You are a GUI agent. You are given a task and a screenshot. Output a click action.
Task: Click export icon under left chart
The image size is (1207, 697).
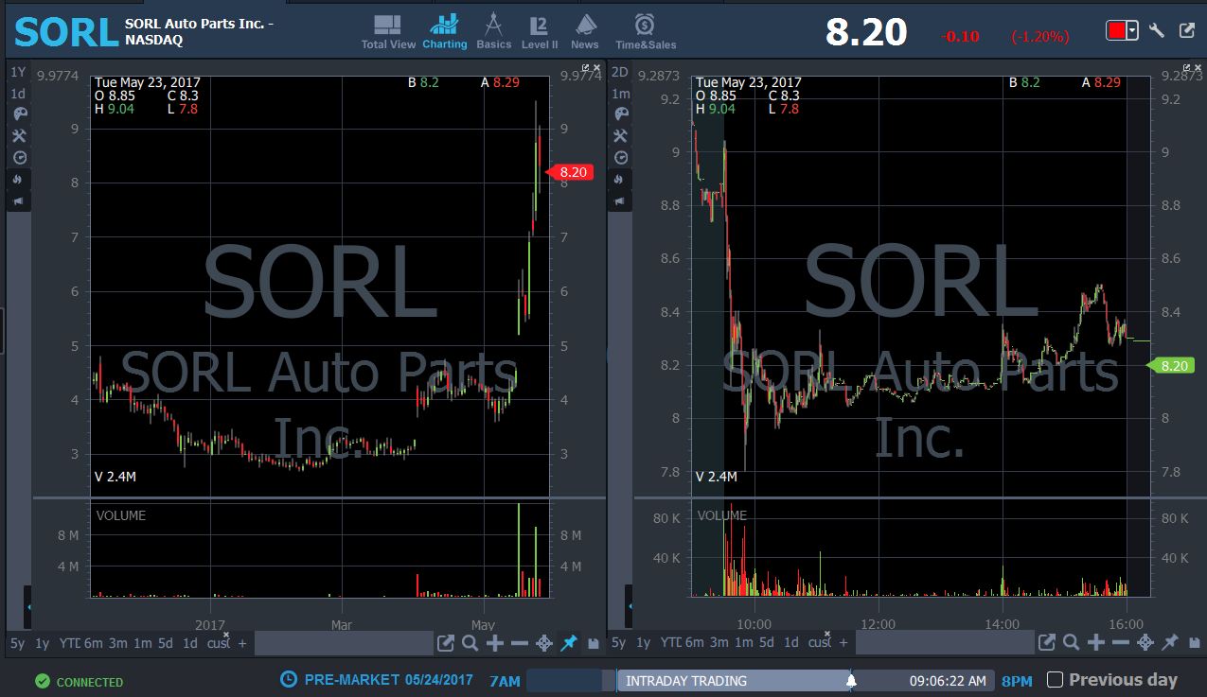[446, 643]
